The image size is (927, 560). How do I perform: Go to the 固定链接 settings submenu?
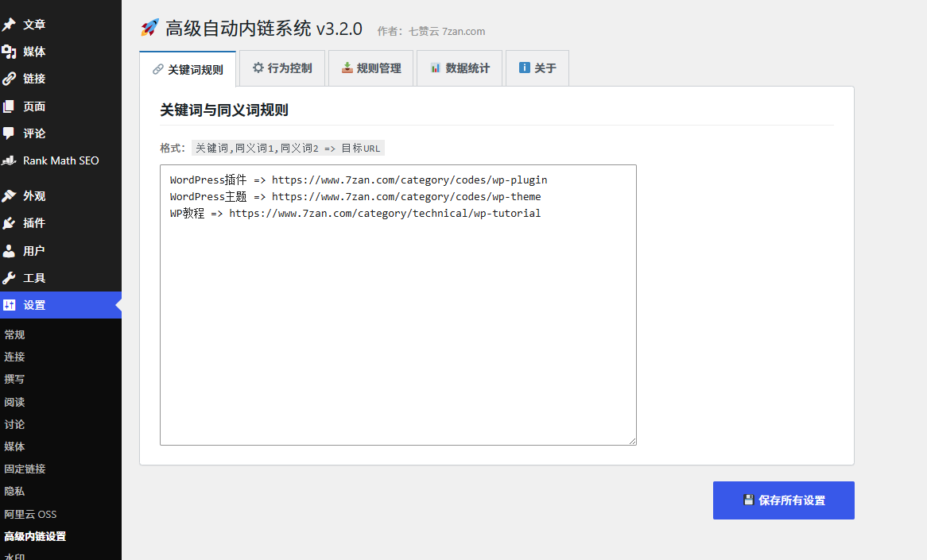click(x=25, y=469)
